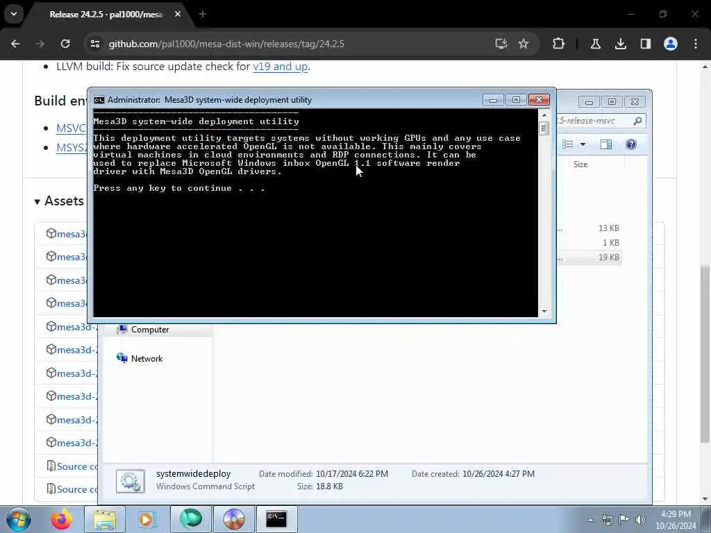Image resolution: width=711 pixels, height=533 pixels.
Task: Switch to the green browser taskbar icon
Action: pos(191,519)
